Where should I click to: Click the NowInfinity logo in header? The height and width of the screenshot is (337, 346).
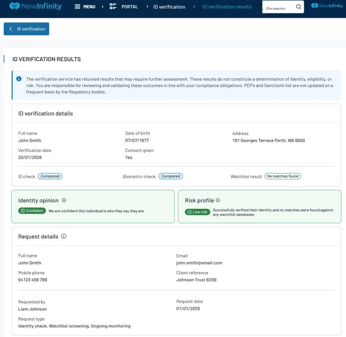(35, 6)
